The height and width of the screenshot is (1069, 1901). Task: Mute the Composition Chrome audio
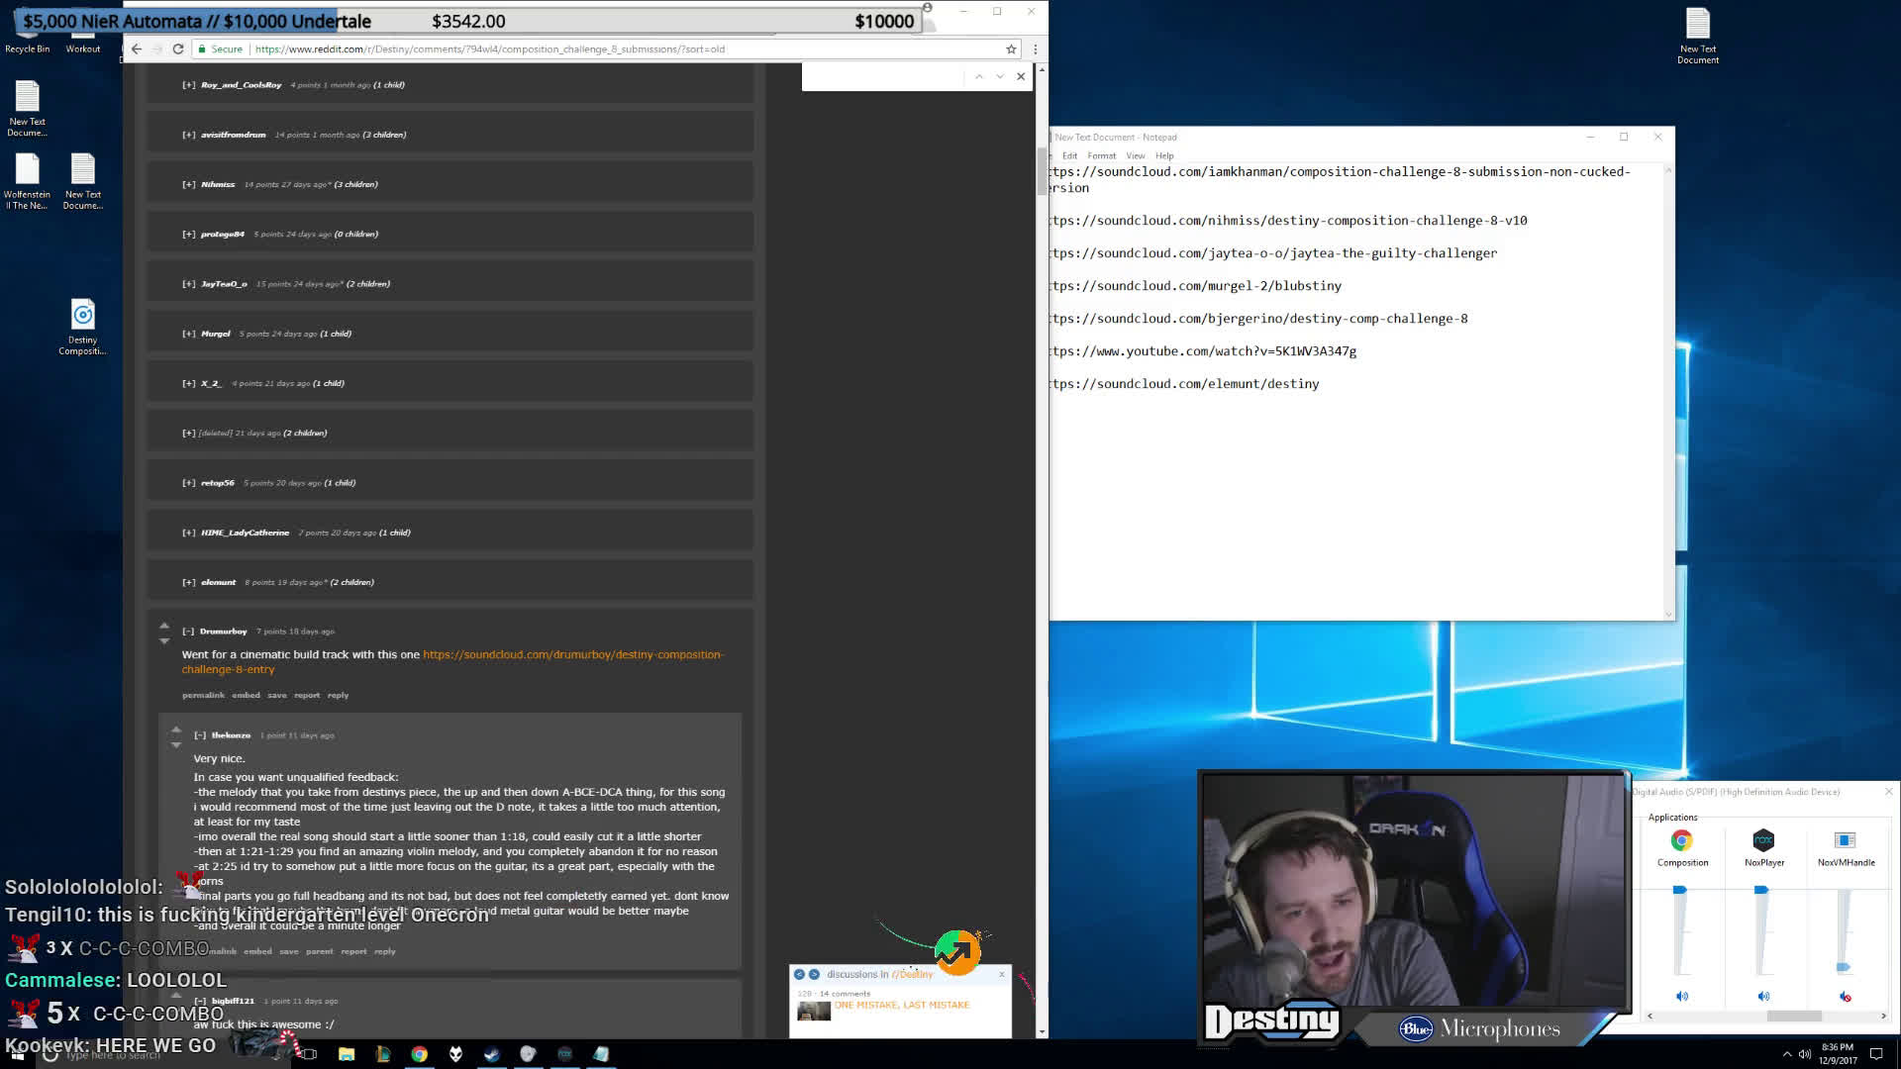coord(1682,997)
